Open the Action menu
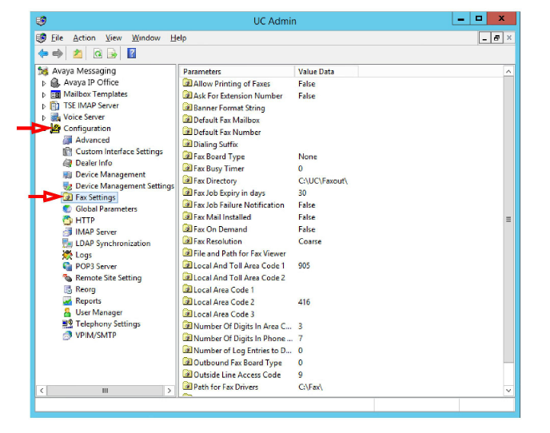This screenshot has width=550, height=433. 84,38
